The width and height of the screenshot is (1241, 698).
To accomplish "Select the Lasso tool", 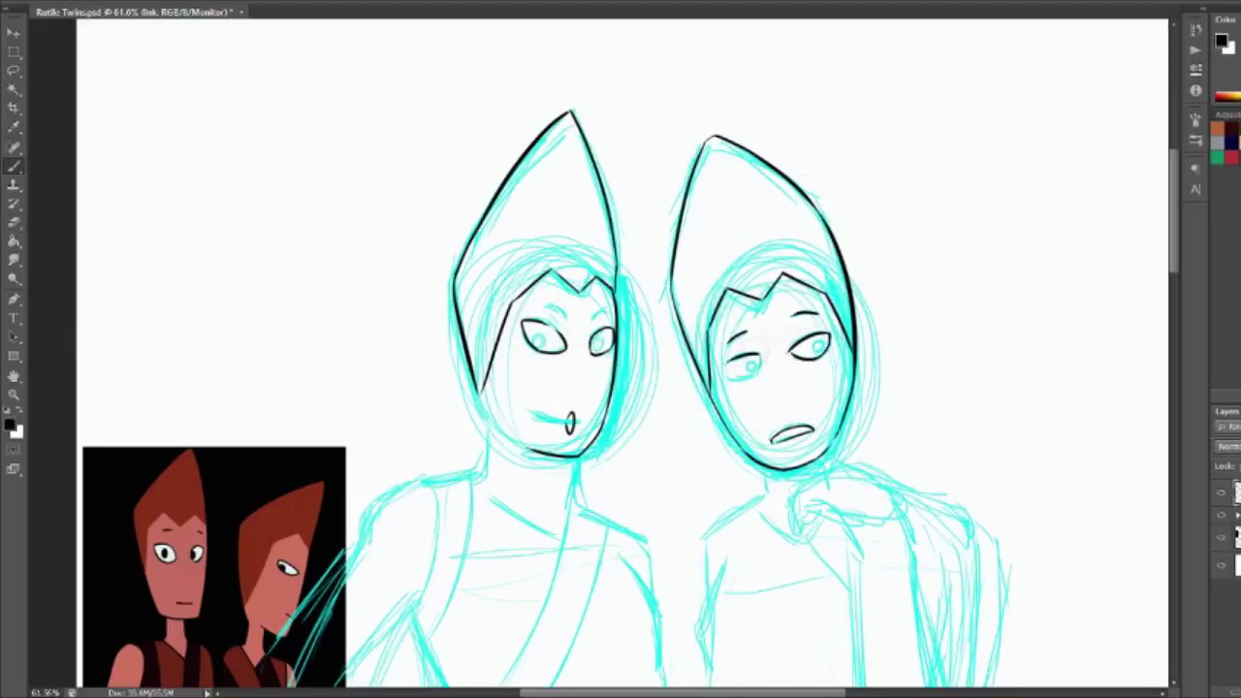I will 14,72.
